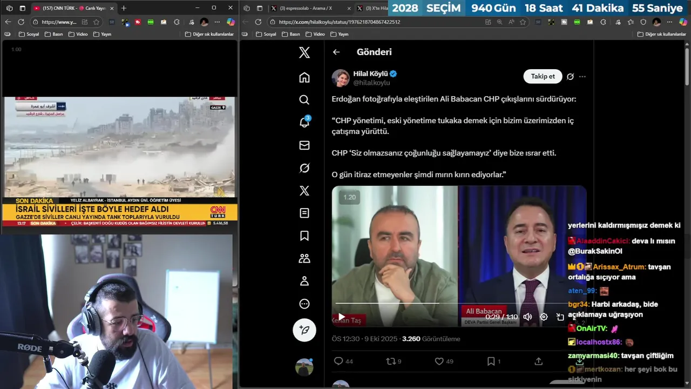Open Copilot in the right browser

pos(683,22)
